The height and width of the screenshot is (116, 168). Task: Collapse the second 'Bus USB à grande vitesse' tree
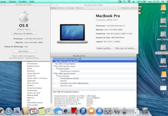click(x=54, y=74)
